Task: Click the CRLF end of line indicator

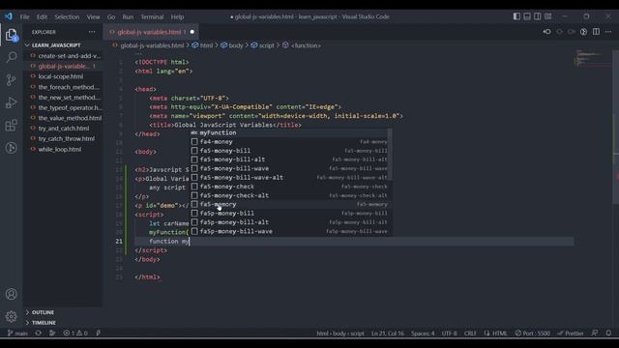Action: (470, 333)
